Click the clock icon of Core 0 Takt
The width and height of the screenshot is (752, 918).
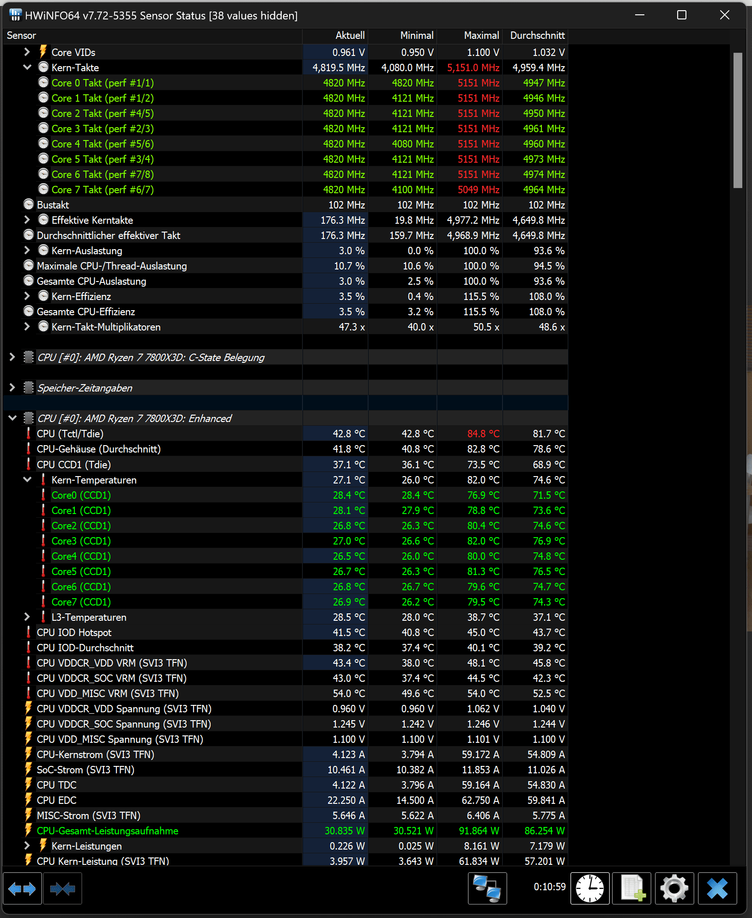click(43, 82)
